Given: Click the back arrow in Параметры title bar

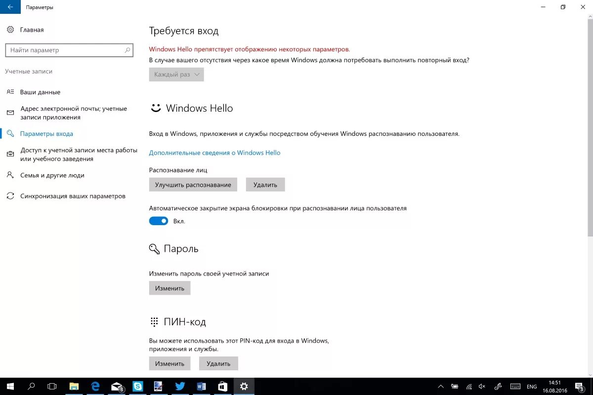Looking at the screenshot, I should [10, 7].
